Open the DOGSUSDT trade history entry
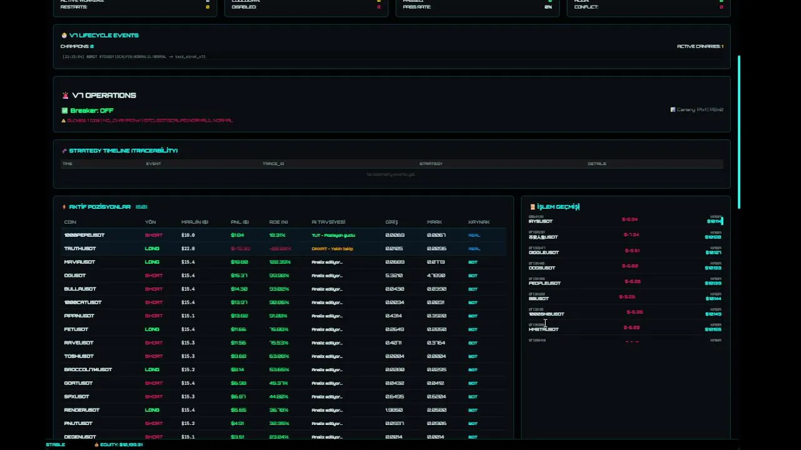Viewport: 801px width, 450px height. pos(626,266)
